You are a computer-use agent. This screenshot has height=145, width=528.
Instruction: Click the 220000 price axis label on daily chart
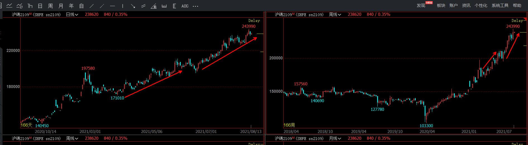13,51
